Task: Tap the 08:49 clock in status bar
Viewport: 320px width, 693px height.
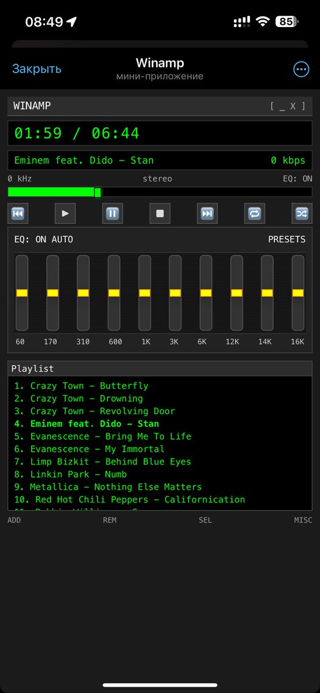Action: [x=44, y=22]
